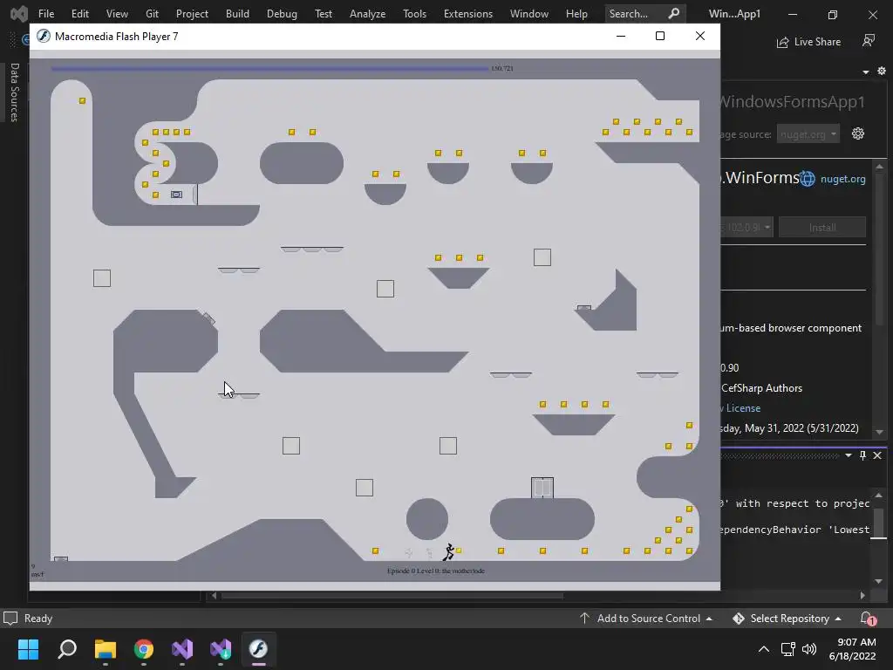Click the Visual Studio Search box
The width and height of the screenshot is (893, 670).
tap(644, 14)
